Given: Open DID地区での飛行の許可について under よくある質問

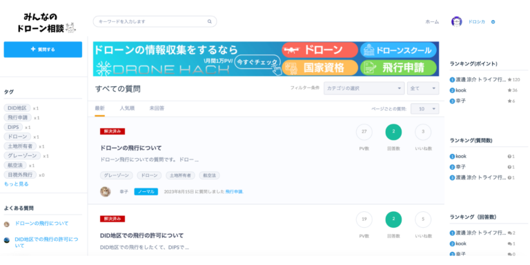Looking at the screenshot, I should coord(46,243).
